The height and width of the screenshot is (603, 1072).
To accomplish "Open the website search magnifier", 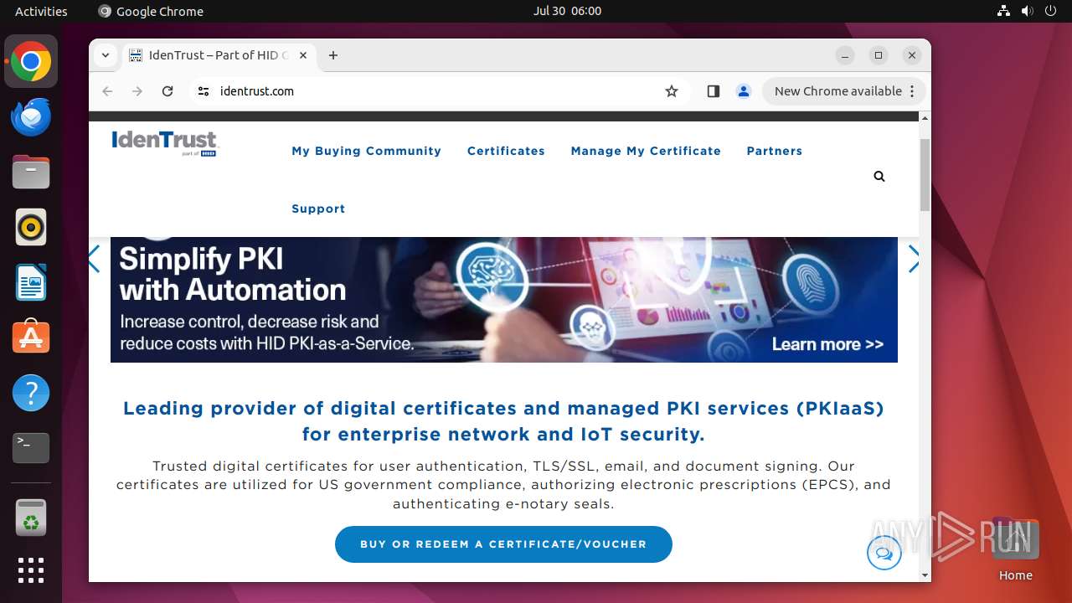I will pyautogui.click(x=879, y=176).
